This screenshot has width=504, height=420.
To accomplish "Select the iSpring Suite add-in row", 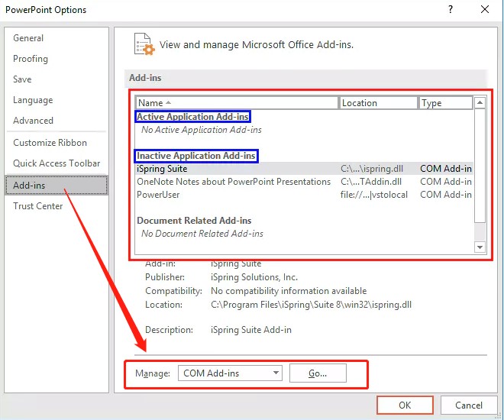I will 304,169.
